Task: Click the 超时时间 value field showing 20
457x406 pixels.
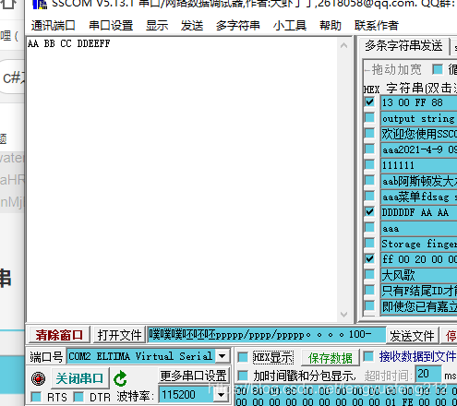Action: pos(429,374)
